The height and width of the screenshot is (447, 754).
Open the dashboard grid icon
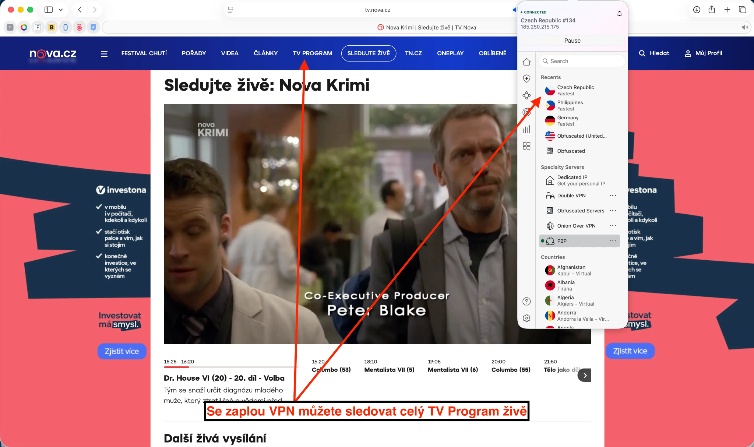click(x=527, y=146)
